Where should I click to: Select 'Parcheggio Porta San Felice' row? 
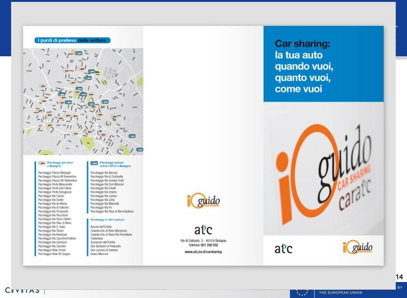tap(55, 188)
